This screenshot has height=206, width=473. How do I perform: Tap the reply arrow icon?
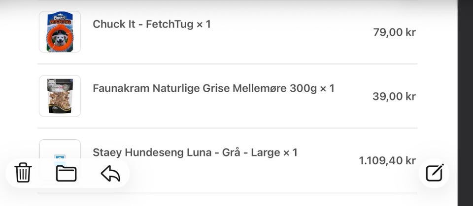click(x=110, y=173)
